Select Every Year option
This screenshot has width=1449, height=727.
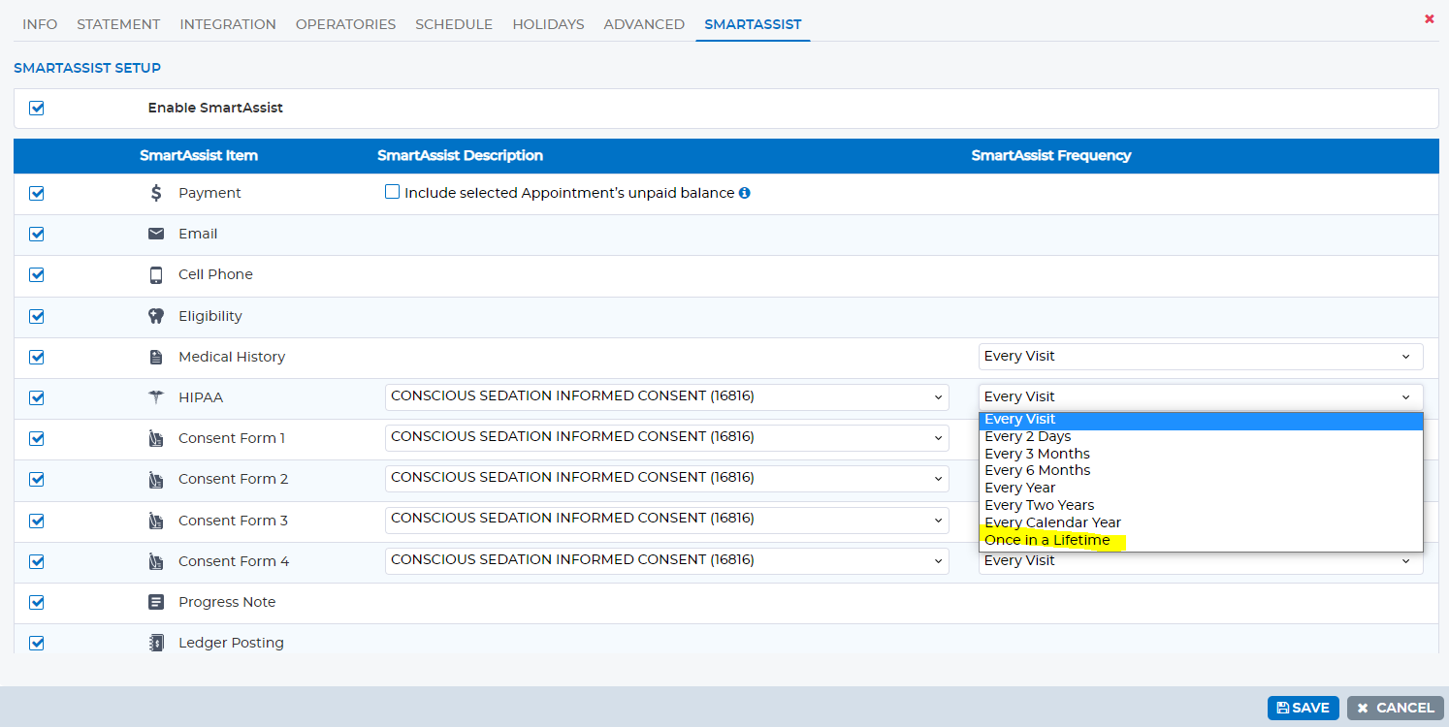coord(1201,488)
